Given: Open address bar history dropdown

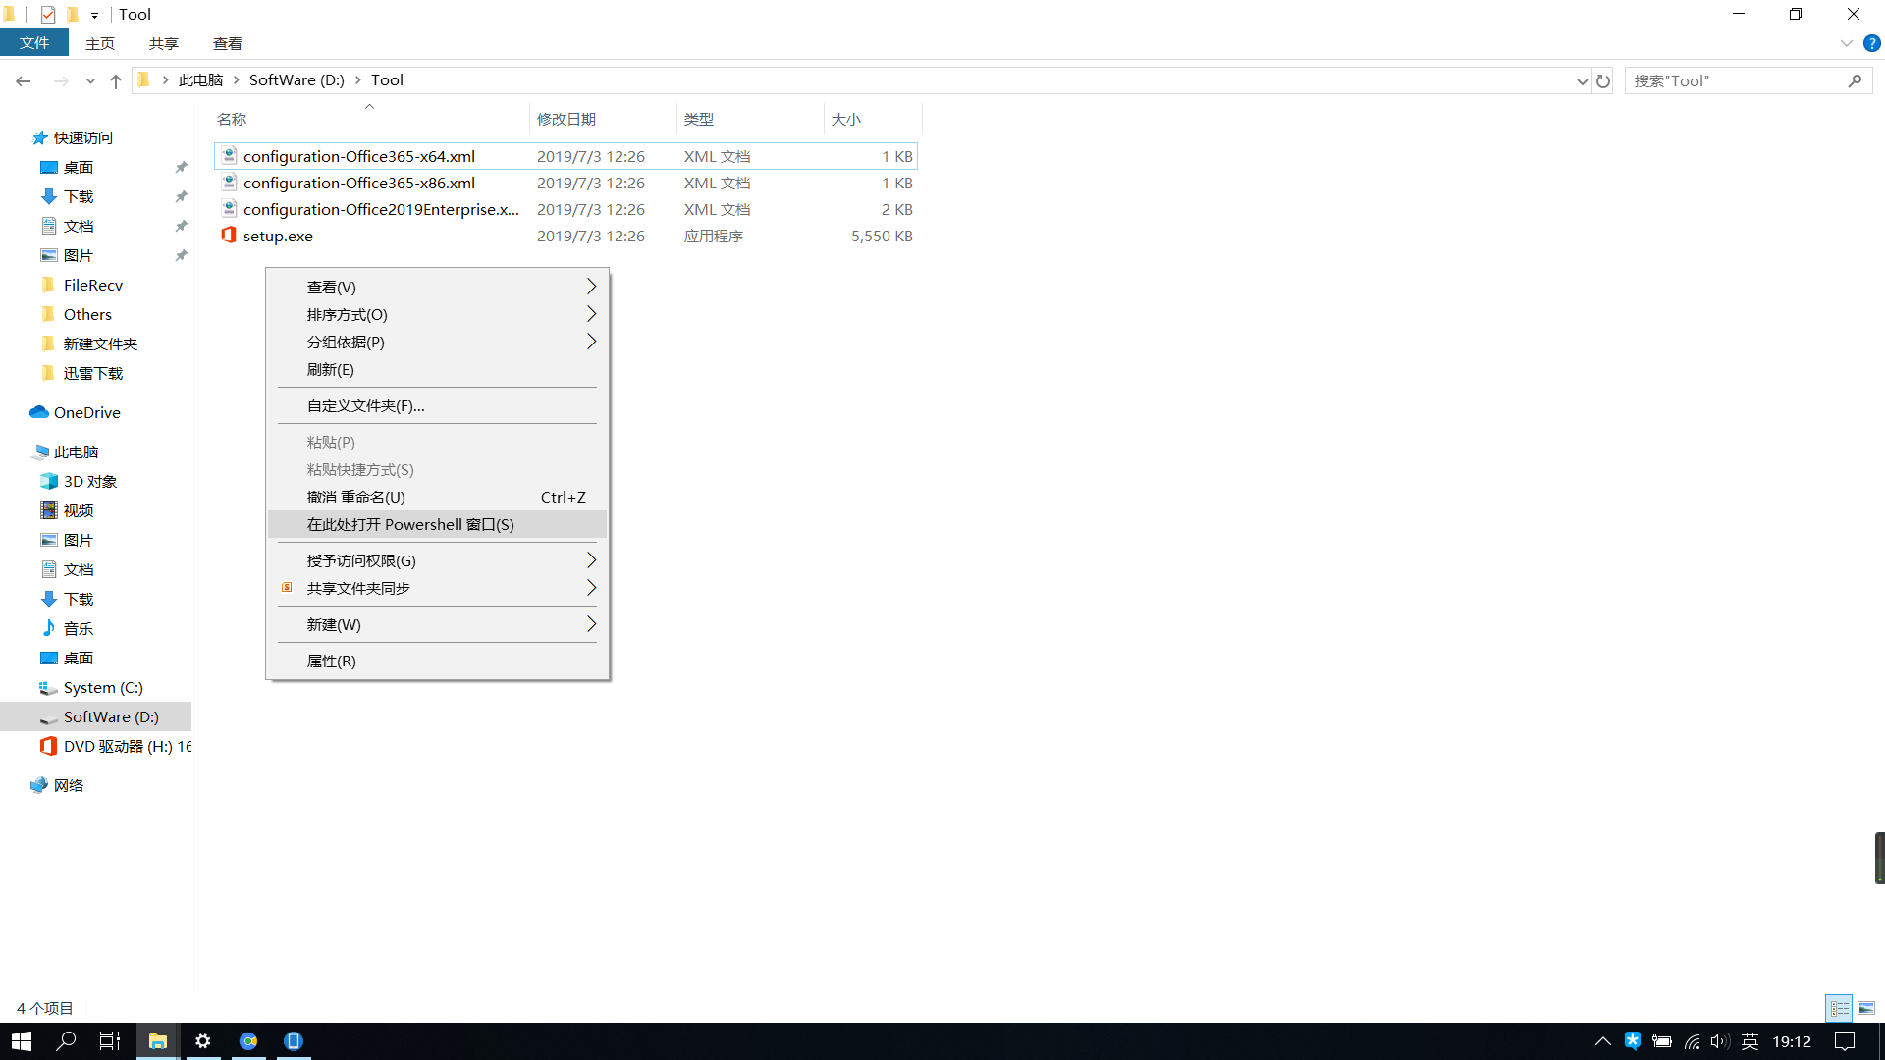Looking at the screenshot, I should tap(1582, 81).
